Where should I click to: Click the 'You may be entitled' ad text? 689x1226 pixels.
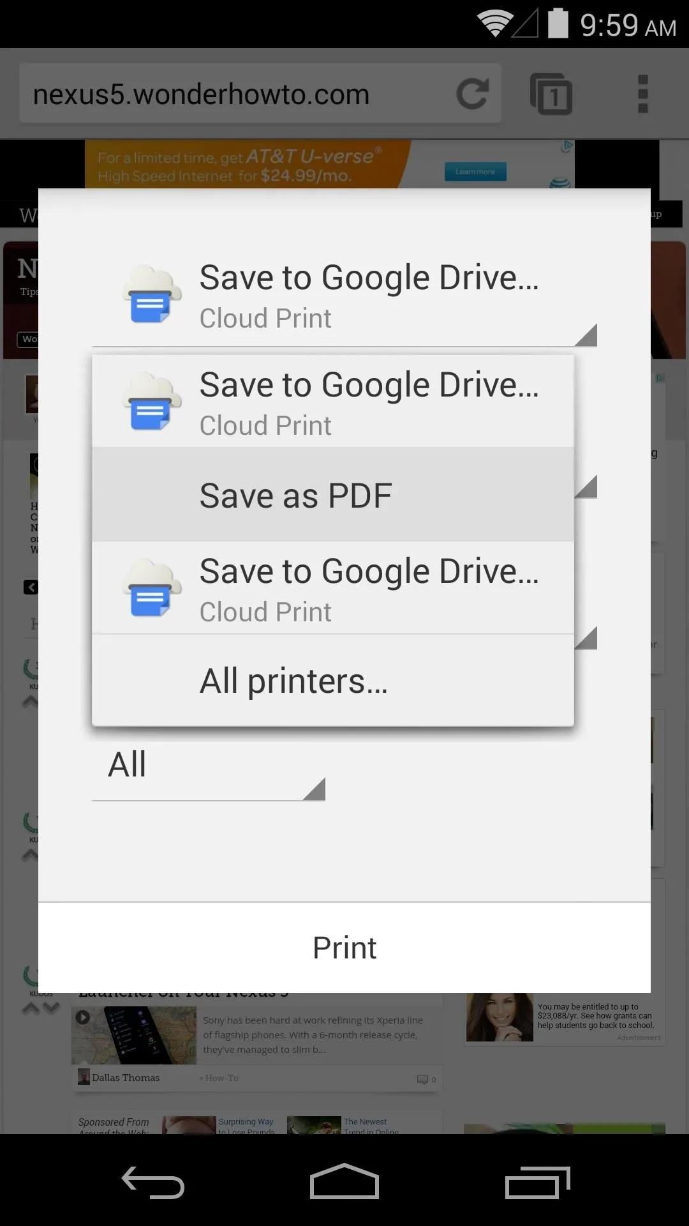595,1016
